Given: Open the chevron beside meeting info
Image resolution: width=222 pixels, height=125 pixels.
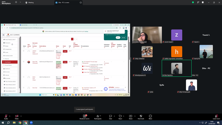Looking at the screenshot, I should tap(20, 2).
